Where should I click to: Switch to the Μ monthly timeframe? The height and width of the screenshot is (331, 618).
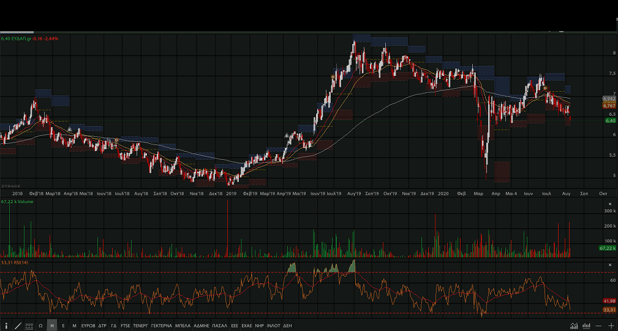[74, 326]
